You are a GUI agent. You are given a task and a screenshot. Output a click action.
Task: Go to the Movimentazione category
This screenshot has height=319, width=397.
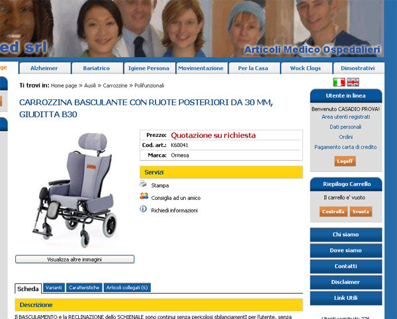pyautogui.click(x=200, y=68)
